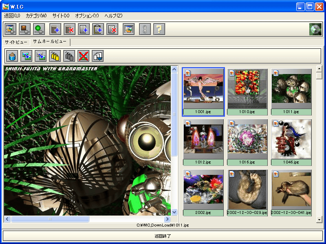Open the ヘルプ(Z) menu
This screenshot has width=326, height=244.
tap(114, 16)
